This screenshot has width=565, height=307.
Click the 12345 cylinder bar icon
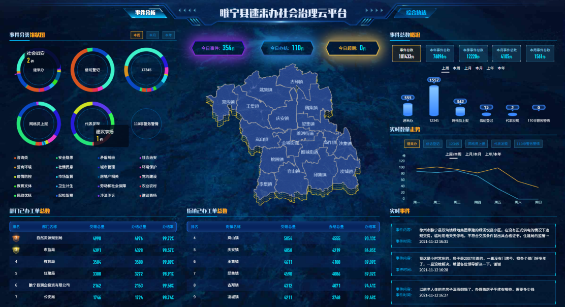[433, 101]
